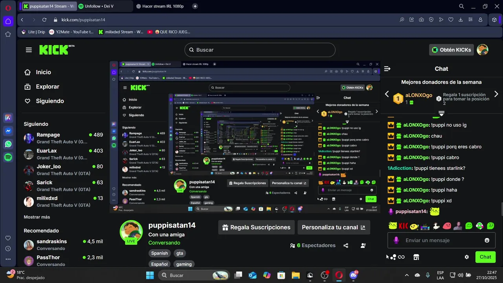Screen dimensions: 503x283
Task: Click Regala Suscripciones button
Action: 256,228
